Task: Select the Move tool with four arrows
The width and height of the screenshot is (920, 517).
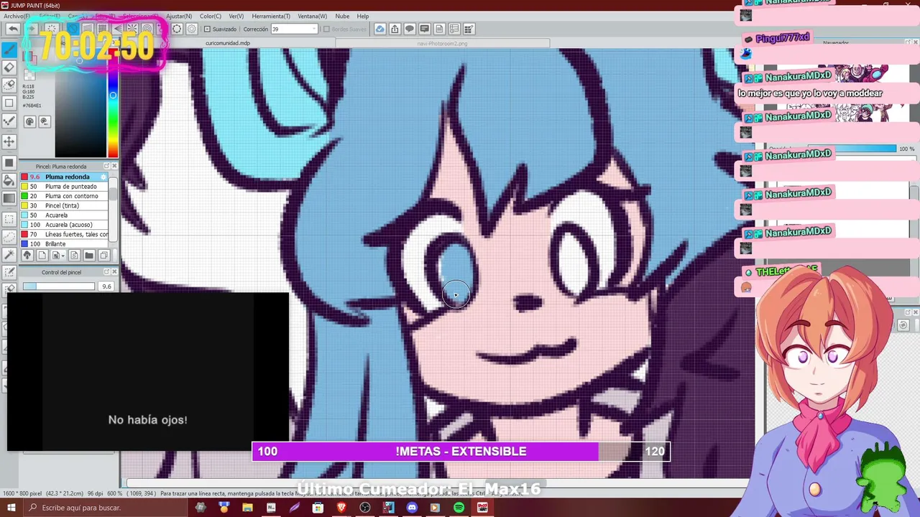Action: click(9, 141)
